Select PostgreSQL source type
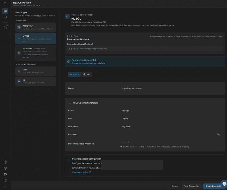The height and width of the screenshot is (190, 227). point(36,27)
